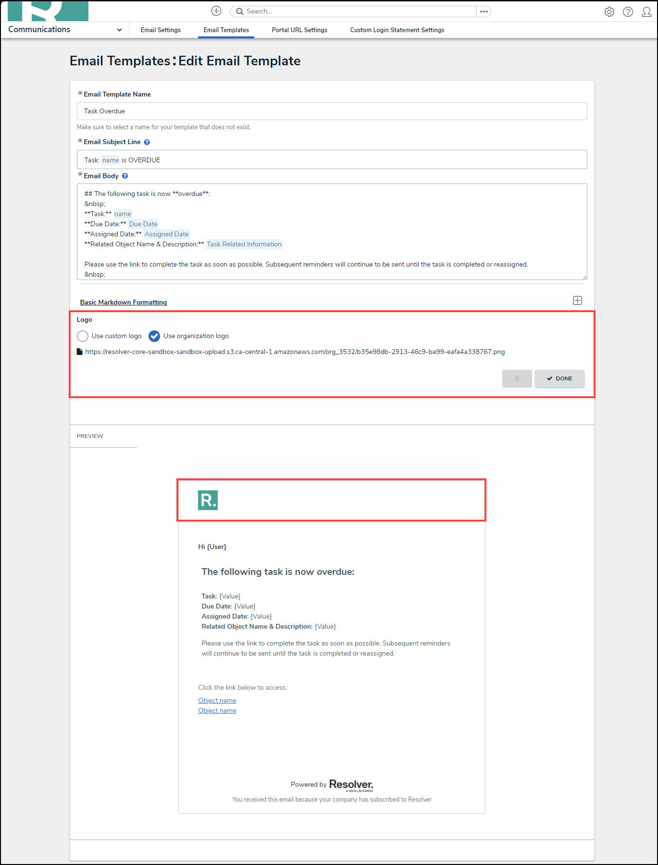Click the magnifier icon in the search bar

click(239, 12)
